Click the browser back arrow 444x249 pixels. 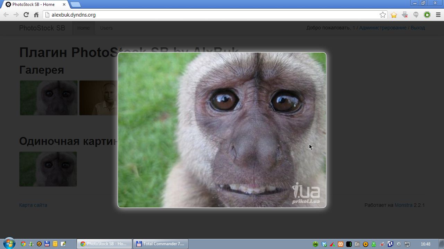6,15
